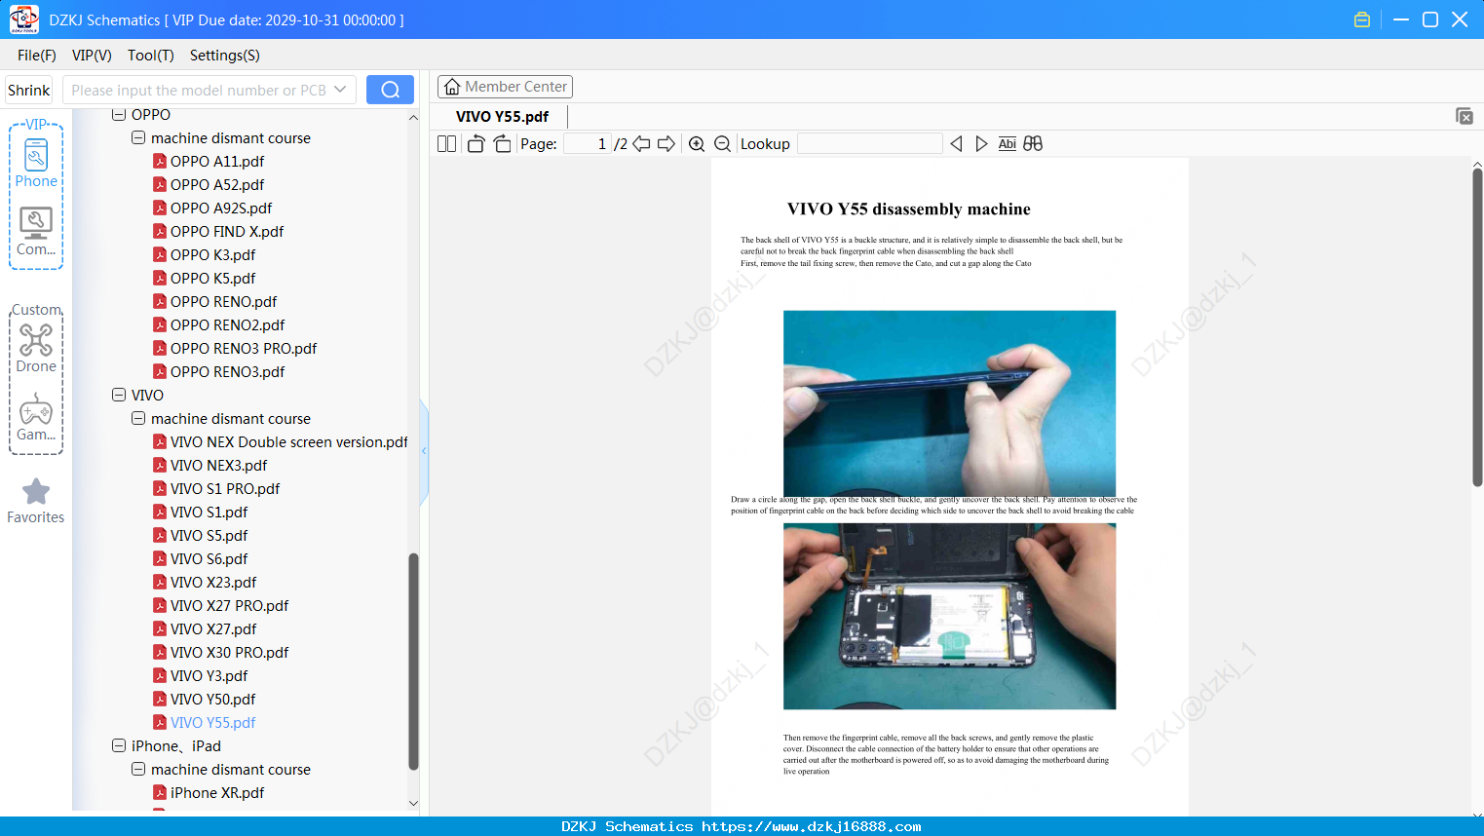The width and height of the screenshot is (1484, 836).
Task: Click the Shrink button
Action: [x=29, y=90]
